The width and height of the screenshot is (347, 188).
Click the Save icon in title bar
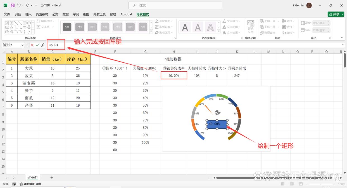pyautogui.click(x=13, y=5)
